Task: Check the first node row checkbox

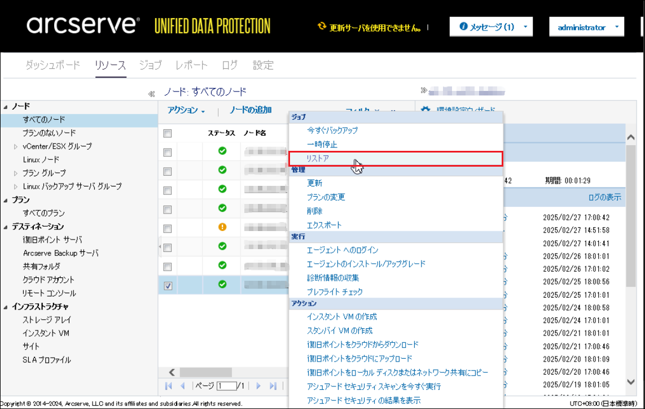Action: pyautogui.click(x=168, y=153)
